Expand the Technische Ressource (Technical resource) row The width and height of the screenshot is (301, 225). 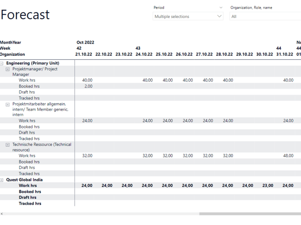point(8,144)
